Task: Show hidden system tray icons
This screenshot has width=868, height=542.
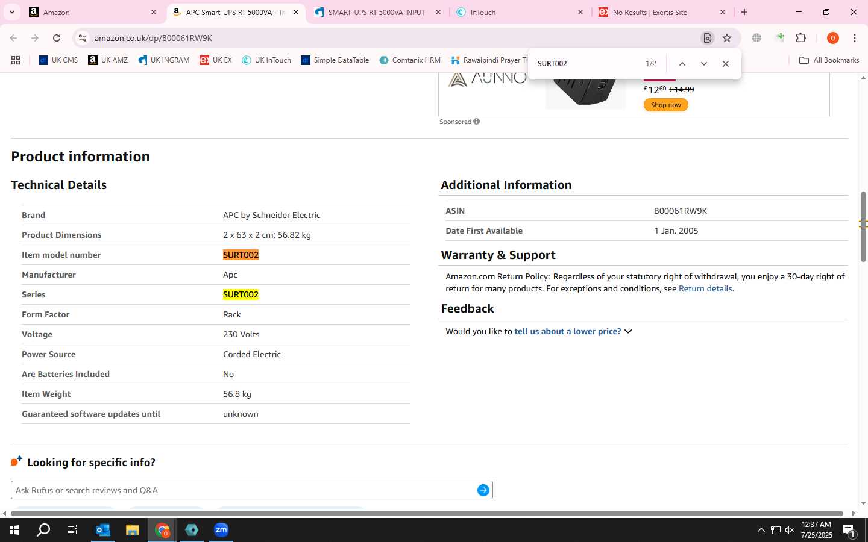Action: pos(761,531)
